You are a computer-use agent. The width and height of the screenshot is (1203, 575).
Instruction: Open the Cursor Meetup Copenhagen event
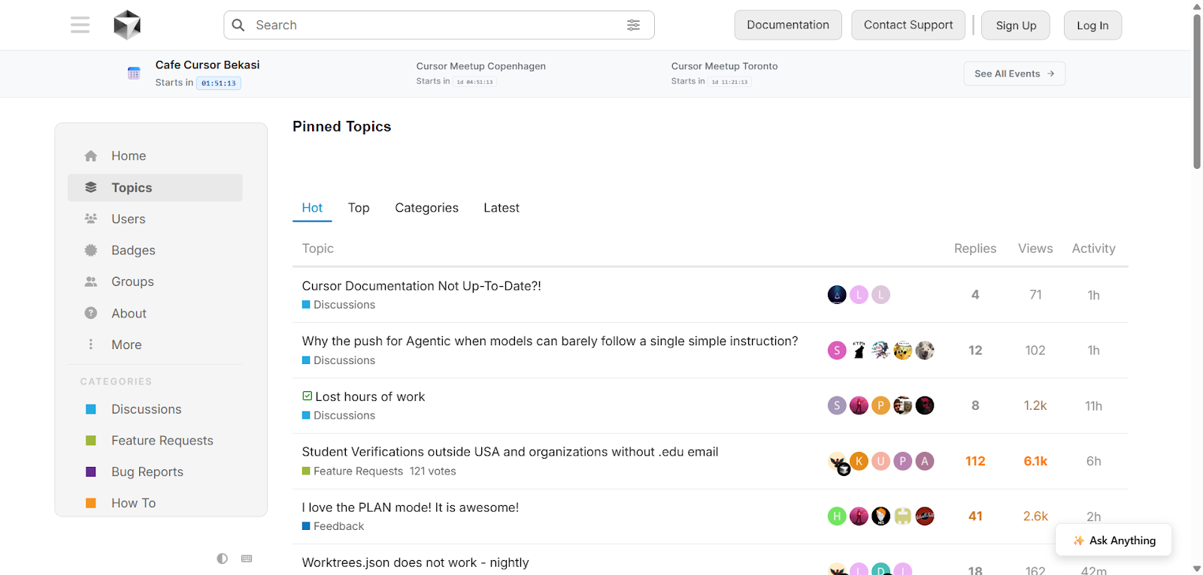click(481, 66)
